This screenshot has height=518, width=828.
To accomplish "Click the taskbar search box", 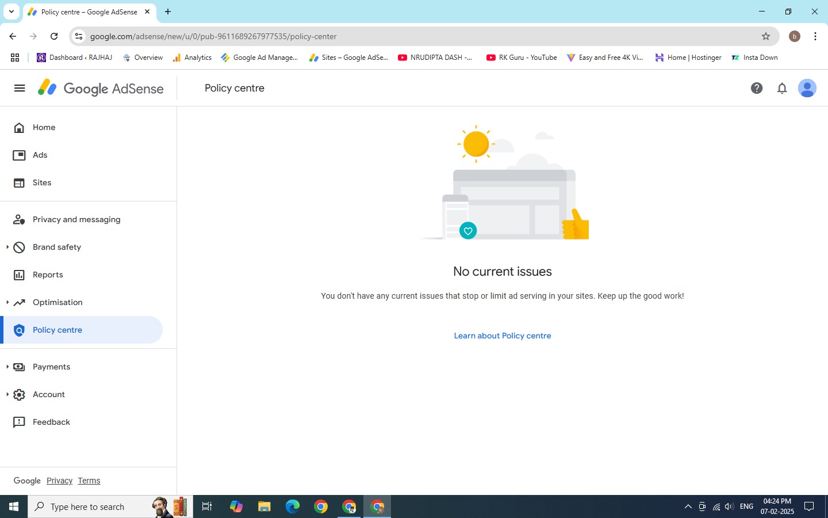I will [x=110, y=506].
